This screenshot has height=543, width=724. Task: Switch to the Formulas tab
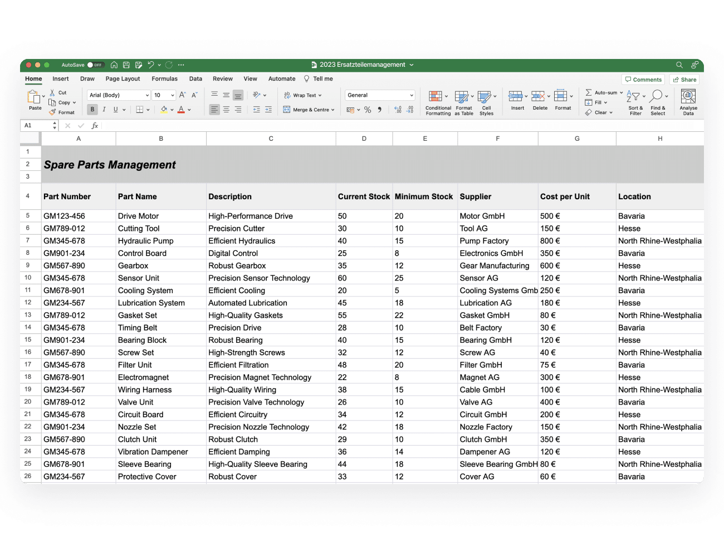coord(165,79)
